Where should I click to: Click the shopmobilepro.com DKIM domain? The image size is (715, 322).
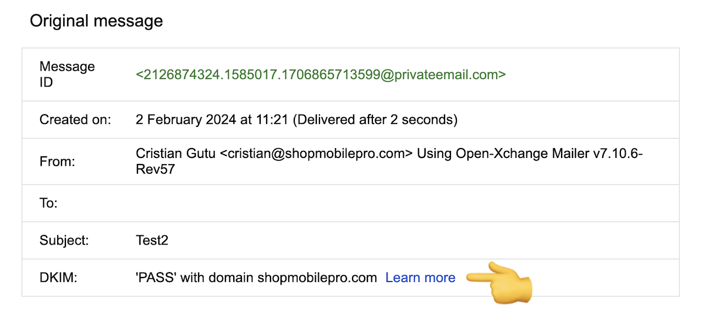click(317, 278)
